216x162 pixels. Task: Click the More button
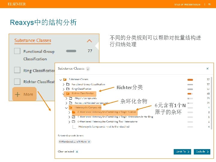point(24,94)
